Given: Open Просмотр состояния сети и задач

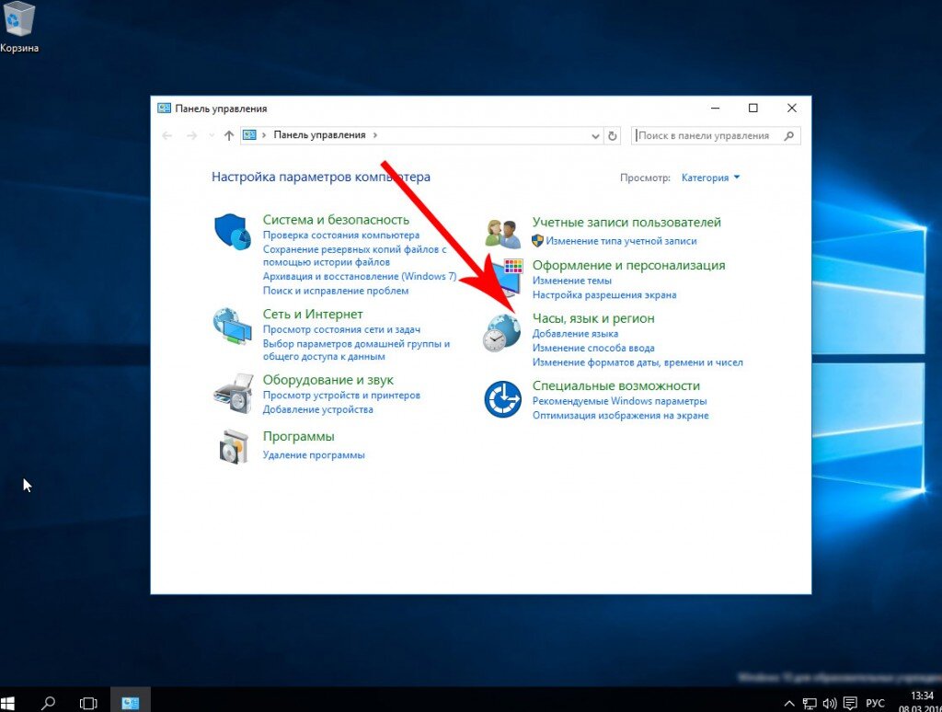Looking at the screenshot, I should point(342,330).
